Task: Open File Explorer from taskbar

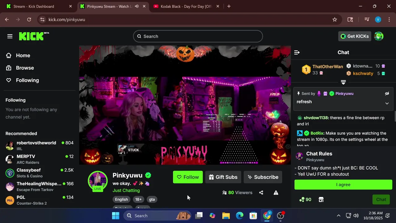Action: pos(226,216)
